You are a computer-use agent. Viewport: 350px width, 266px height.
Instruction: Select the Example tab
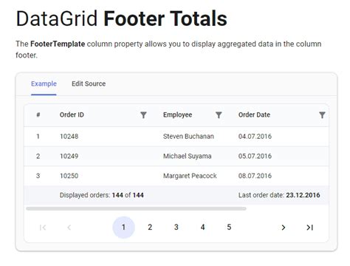(44, 83)
